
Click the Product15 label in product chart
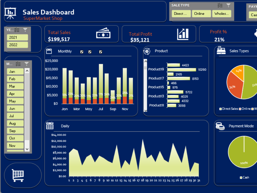tap(156, 87)
